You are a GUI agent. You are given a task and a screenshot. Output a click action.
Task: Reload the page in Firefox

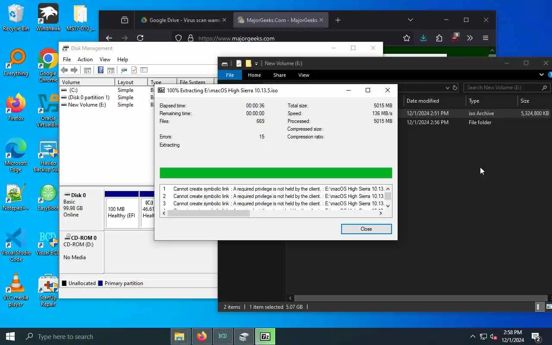[x=140, y=38]
